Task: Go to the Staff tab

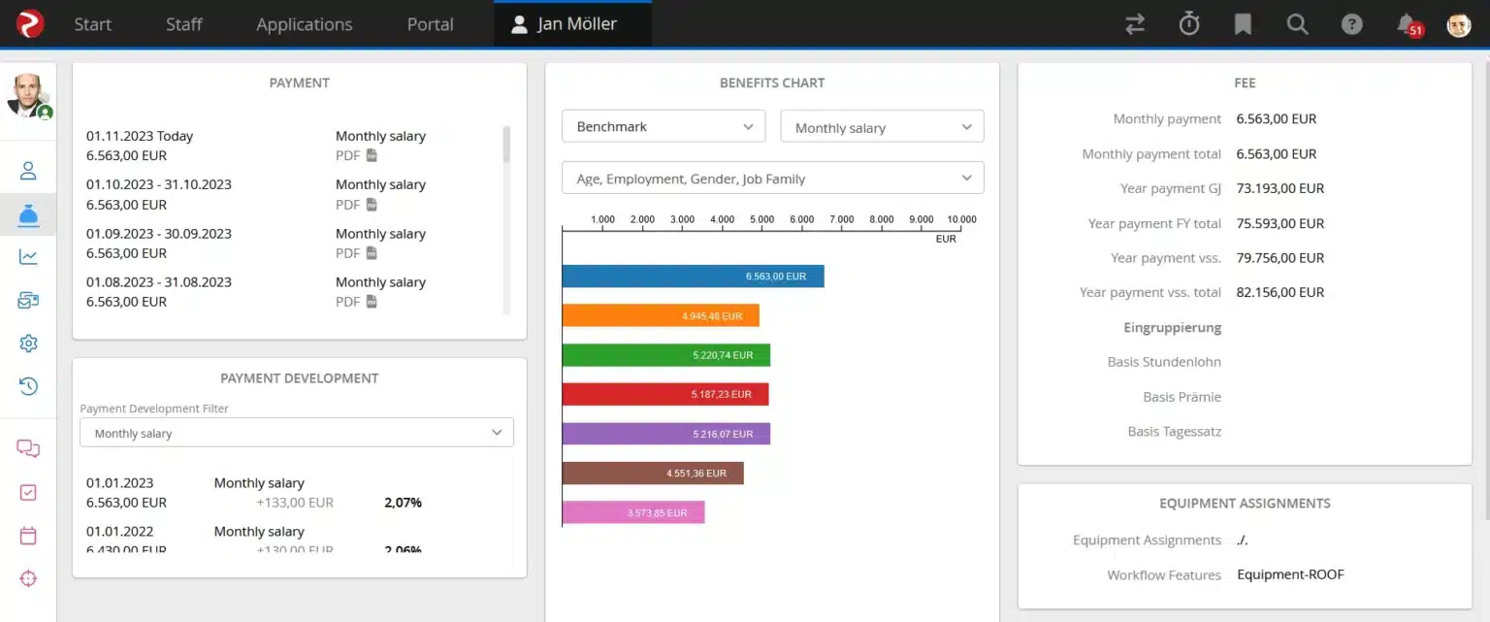Action: (183, 24)
